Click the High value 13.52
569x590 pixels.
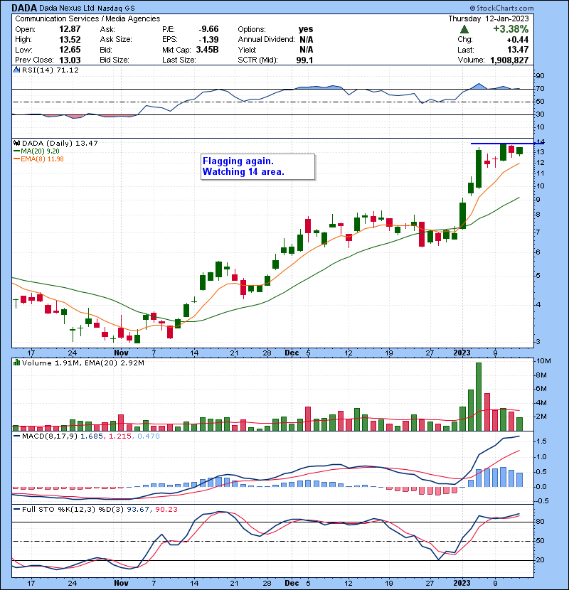70,40
